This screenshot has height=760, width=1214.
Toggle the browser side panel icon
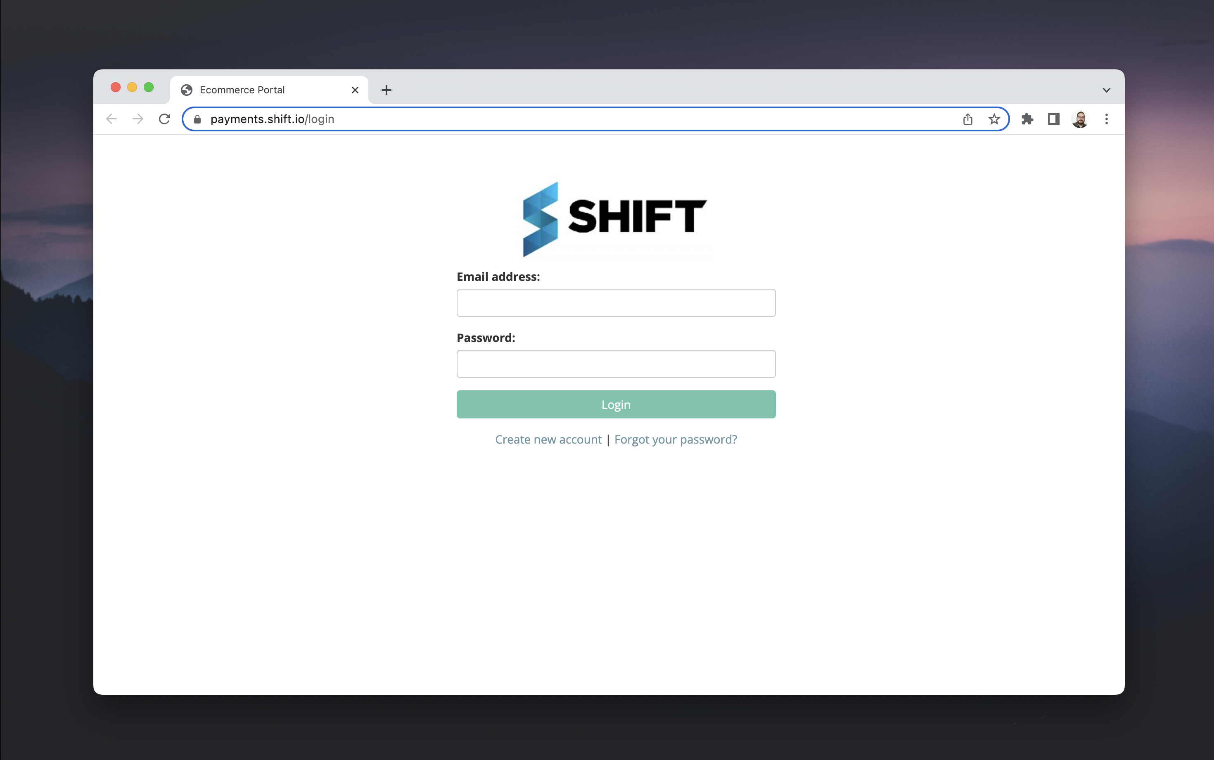tap(1053, 119)
